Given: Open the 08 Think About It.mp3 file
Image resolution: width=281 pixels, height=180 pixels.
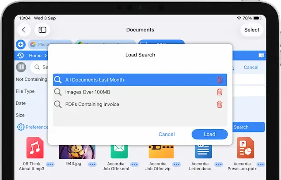Looking at the screenshot, I should coord(35,148).
